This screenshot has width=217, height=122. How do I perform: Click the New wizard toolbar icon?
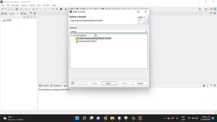[3, 9]
